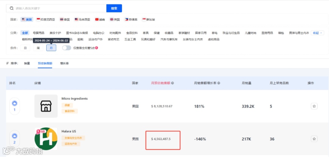Filter by 图书&杂志&音频 category
Image resolution: width=329 pixels, height=157 pixels.
pyautogui.click(x=77, y=33)
